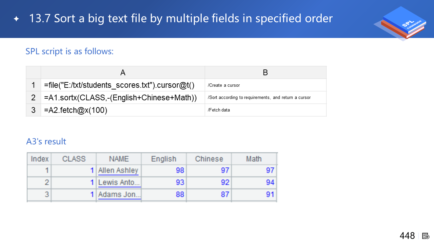The height and width of the screenshot is (244, 434).
Task: Select the Adams Jon... name link
Action: click(119, 195)
